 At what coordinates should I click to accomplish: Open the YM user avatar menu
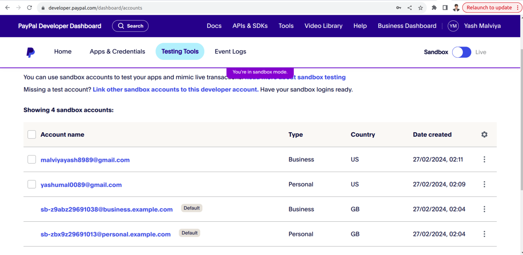453,26
